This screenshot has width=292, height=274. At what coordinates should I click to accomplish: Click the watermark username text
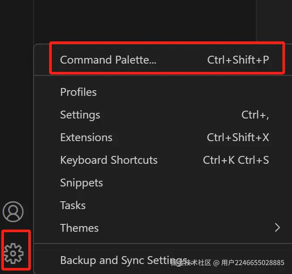point(252,263)
